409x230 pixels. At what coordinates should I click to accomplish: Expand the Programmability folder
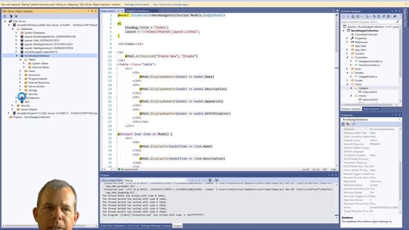click(20, 79)
